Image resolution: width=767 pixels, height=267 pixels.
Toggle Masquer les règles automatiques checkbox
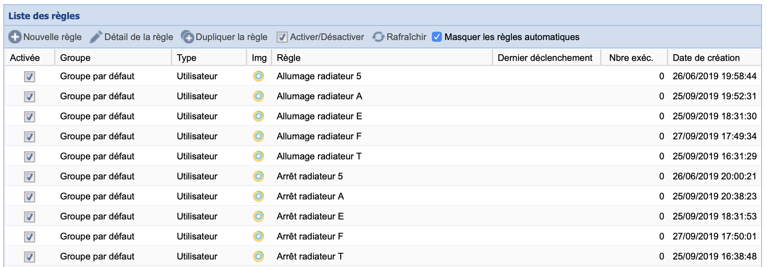(437, 37)
